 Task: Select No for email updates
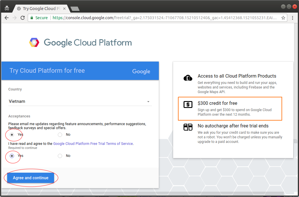tap(60, 135)
